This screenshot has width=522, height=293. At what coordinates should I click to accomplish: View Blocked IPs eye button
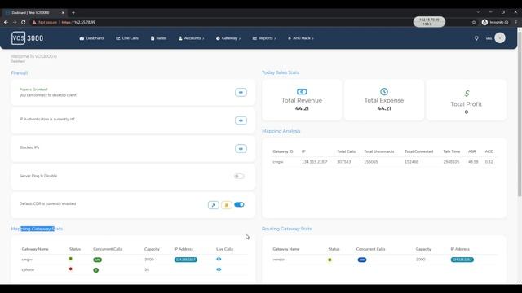(241, 148)
